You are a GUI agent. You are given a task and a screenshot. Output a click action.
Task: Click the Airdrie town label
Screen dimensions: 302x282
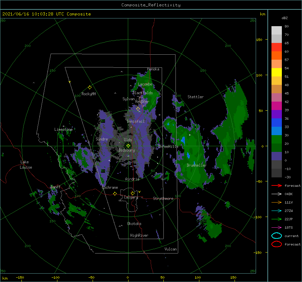click(132, 179)
